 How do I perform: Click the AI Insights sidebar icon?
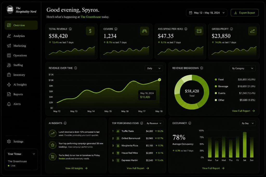[x=9, y=85]
